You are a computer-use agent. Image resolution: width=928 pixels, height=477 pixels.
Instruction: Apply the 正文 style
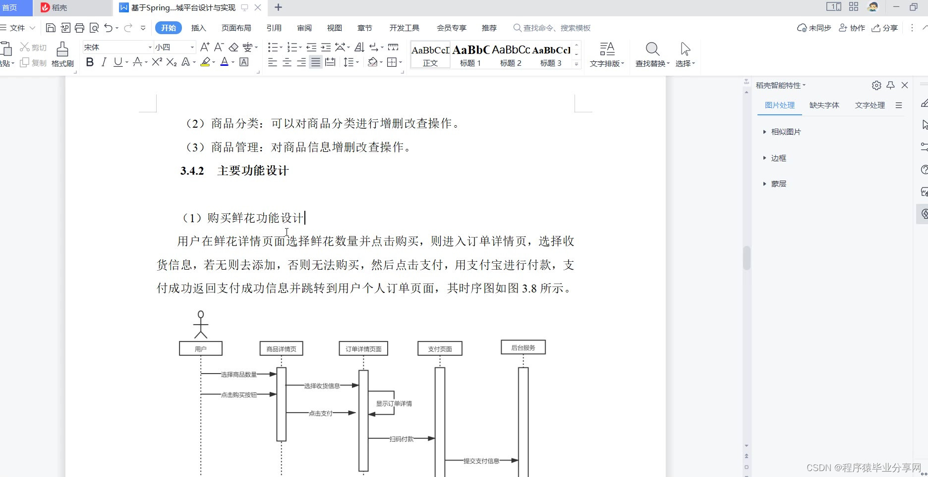[x=430, y=55]
